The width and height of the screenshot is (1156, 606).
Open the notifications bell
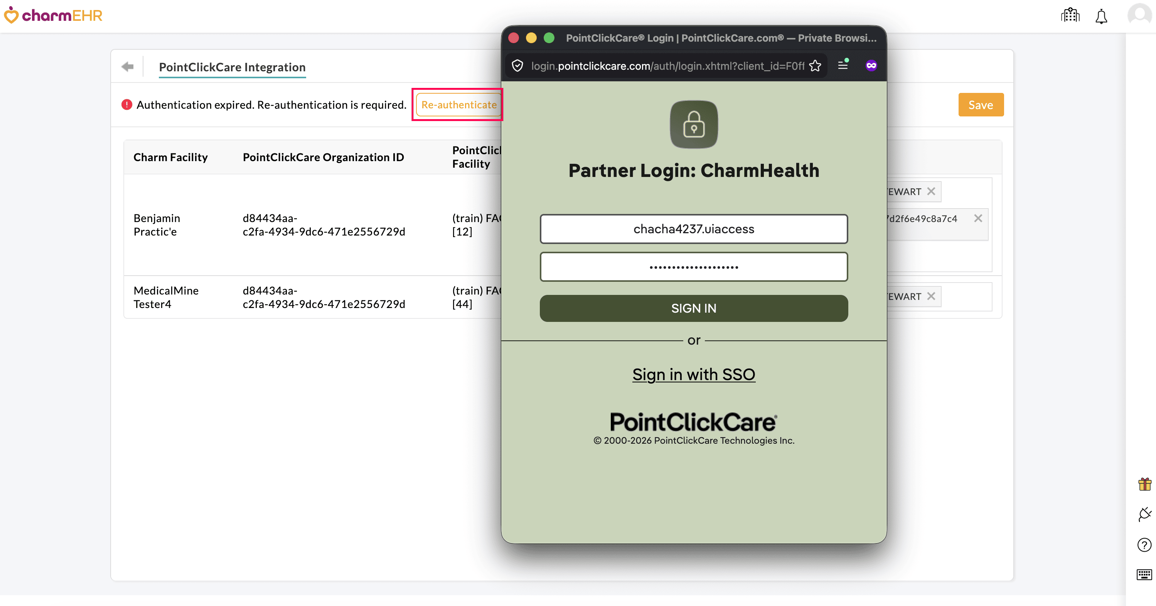1101,17
